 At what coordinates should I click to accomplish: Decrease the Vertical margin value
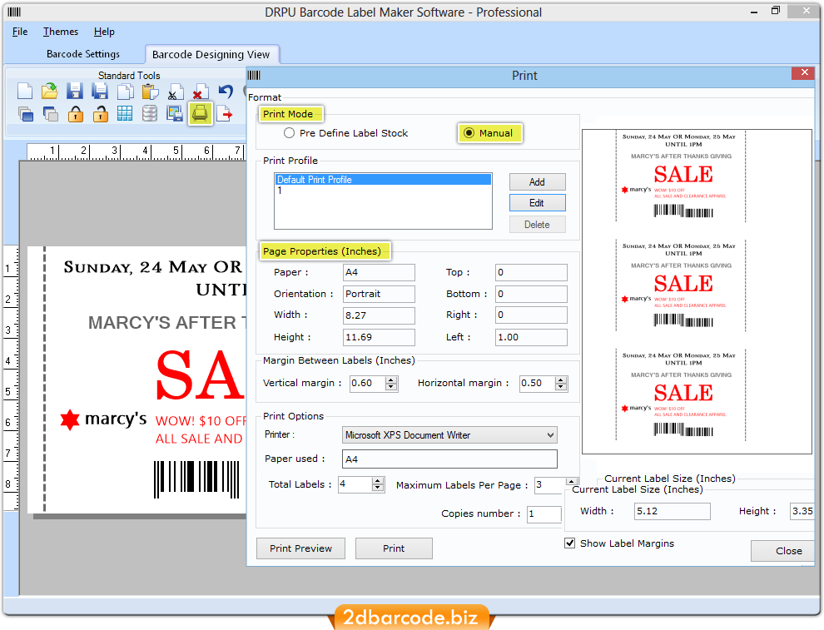tap(391, 387)
